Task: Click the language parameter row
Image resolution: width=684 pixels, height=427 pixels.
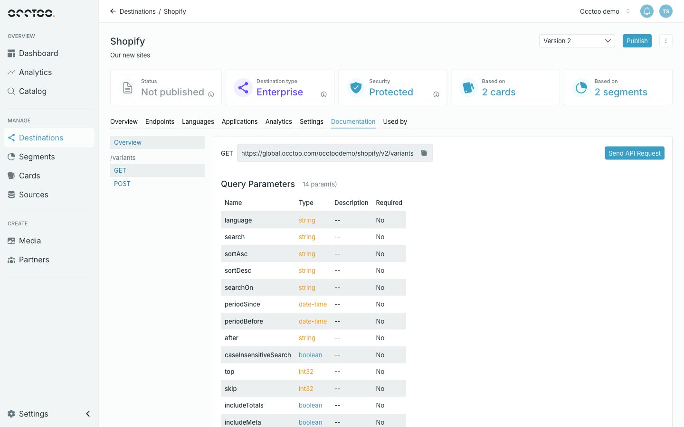Action: [x=313, y=220]
